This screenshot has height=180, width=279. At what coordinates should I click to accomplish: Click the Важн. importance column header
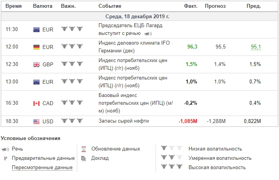coord(68,6)
